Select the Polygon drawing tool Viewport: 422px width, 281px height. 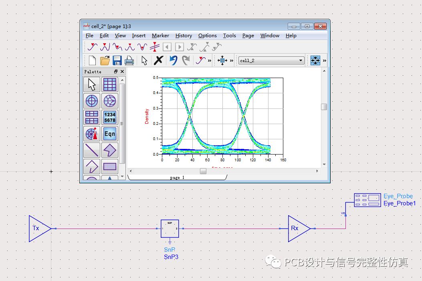coord(110,150)
